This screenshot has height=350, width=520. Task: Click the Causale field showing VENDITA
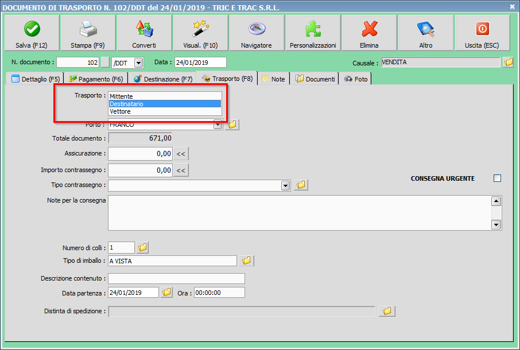tap(441, 62)
